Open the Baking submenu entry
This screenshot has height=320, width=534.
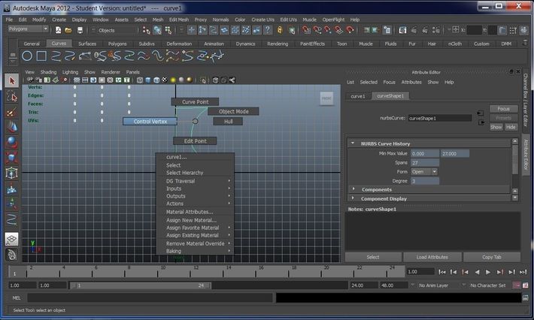[195, 251]
